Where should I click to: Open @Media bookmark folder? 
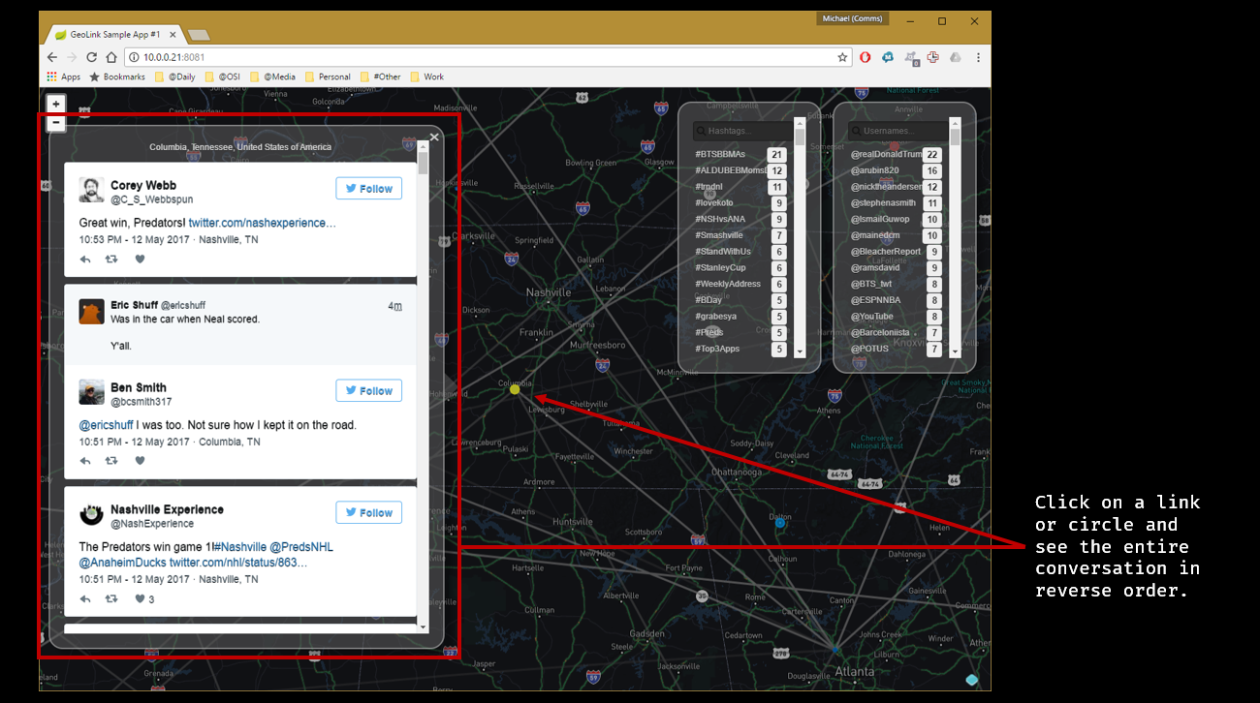(x=272, y=76)
